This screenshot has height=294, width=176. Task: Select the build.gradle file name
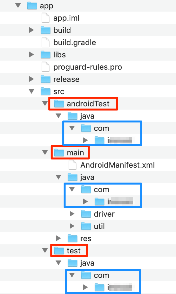pyautogui.click(x=75, y=43)
